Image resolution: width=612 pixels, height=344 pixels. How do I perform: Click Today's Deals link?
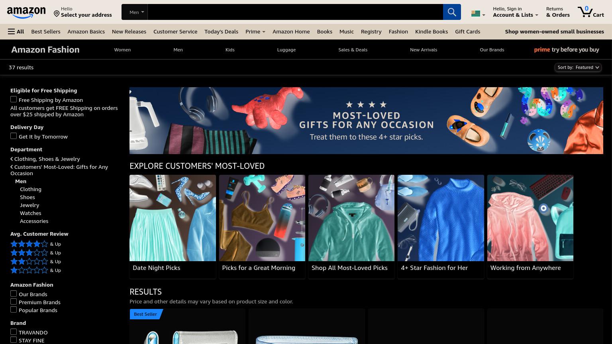point(221,31)
